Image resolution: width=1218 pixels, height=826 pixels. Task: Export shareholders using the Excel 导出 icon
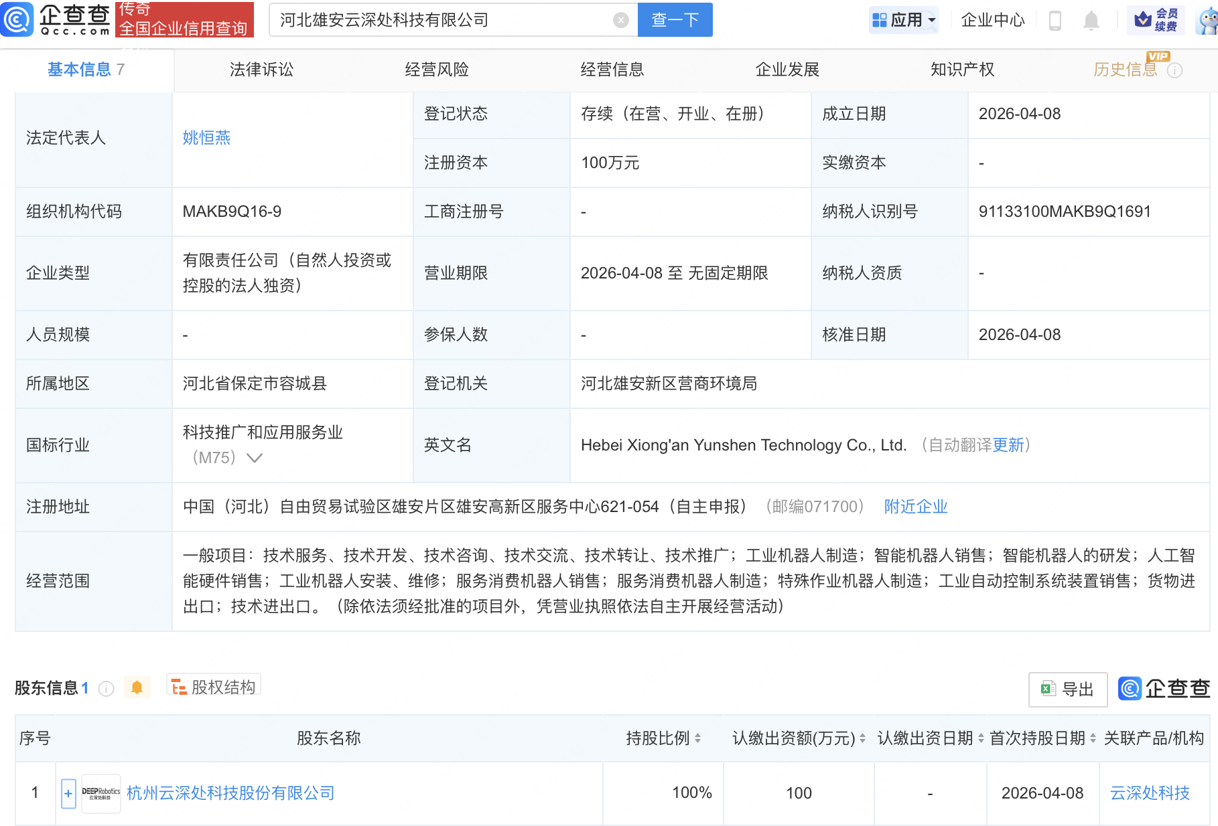click(x=1067, y=689)
